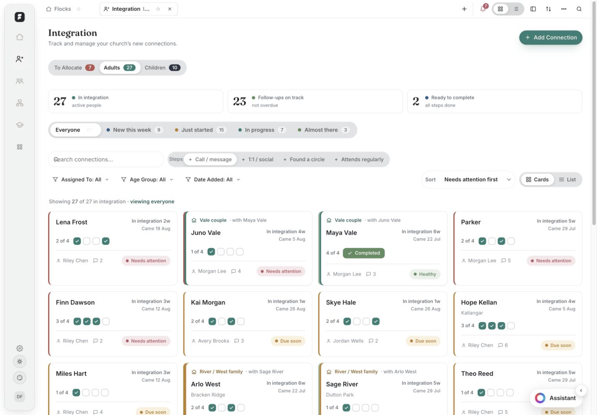Open the settings gear in sidebar

20,348
